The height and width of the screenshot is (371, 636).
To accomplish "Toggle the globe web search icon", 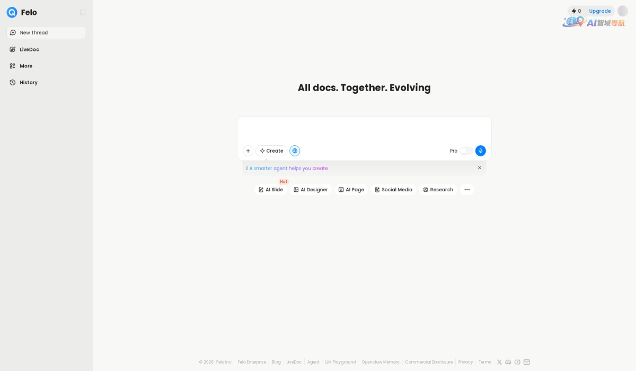I will (x=295, y=151).
